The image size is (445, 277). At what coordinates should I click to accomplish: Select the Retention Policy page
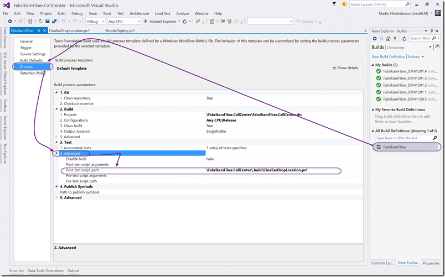click(33, 73)
